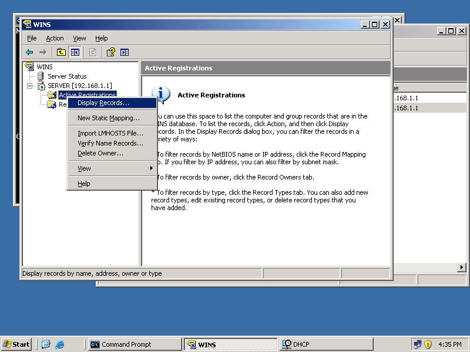This screenshot has height=352, width=470.
Task: Click status bar text 'Display records by name'
Action: (92, 273)
